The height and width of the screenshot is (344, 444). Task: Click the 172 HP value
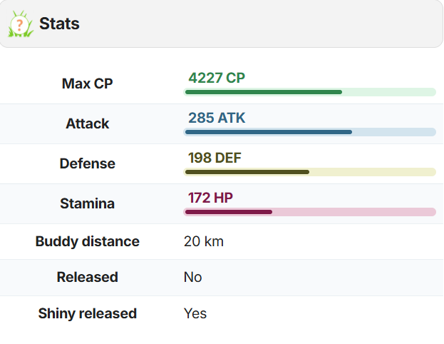(210, 198)
